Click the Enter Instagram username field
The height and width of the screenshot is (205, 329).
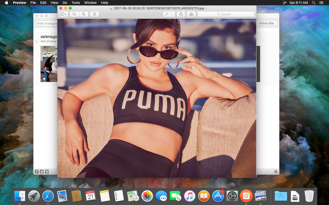47,23
